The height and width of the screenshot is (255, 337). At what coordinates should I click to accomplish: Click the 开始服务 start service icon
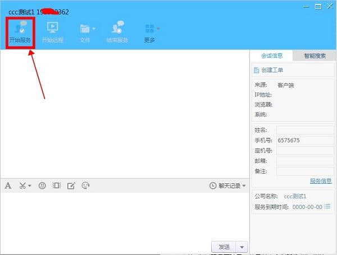(20, 31)
